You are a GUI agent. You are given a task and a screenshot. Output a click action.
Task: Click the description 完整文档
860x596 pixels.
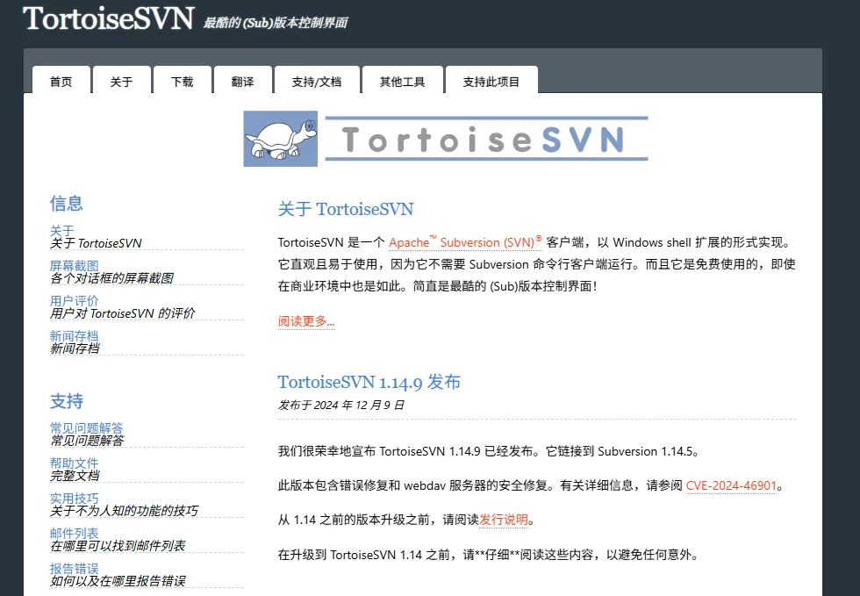(75, 476)
